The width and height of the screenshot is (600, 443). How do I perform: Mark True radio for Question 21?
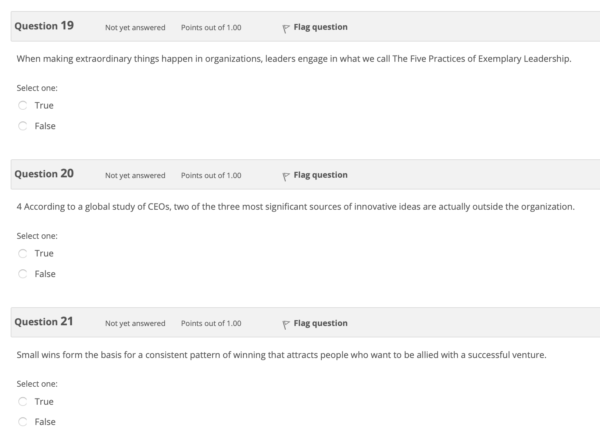coord(23,401)
